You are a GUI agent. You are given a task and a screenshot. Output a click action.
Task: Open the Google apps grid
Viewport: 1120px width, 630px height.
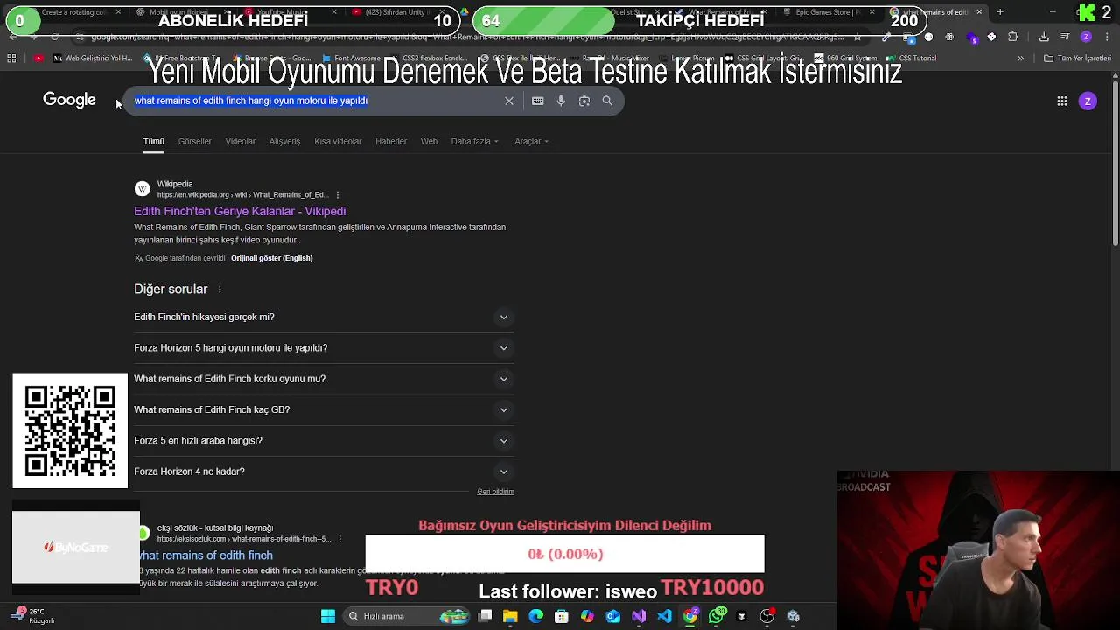tap(1062, 101)
